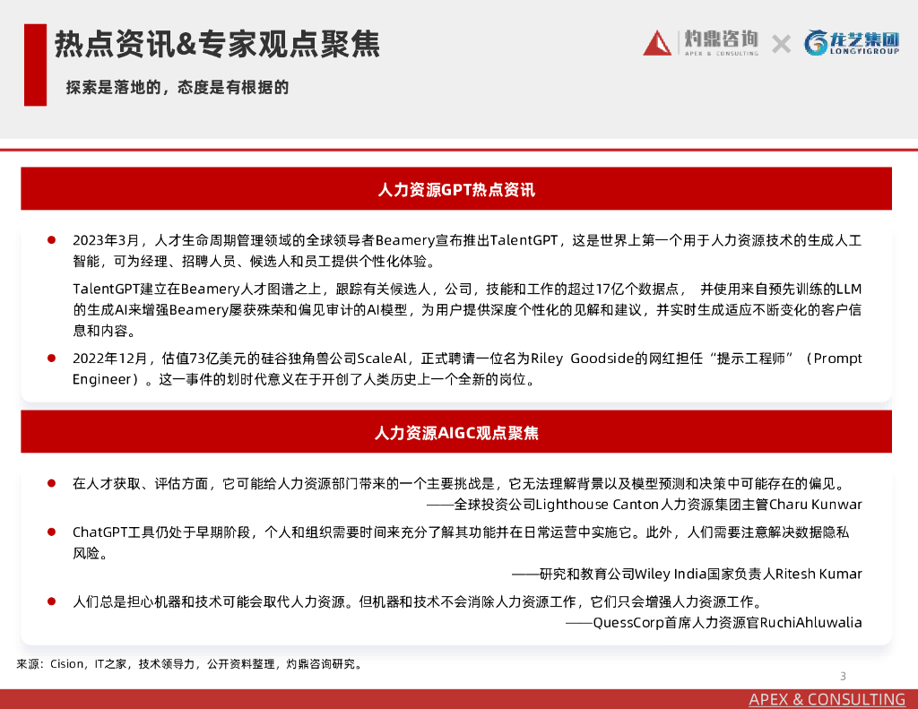Select the 人力资源AIGC观点聚焦 red header
The width and height of the screenshot is (918, 709).
point(456,431)
